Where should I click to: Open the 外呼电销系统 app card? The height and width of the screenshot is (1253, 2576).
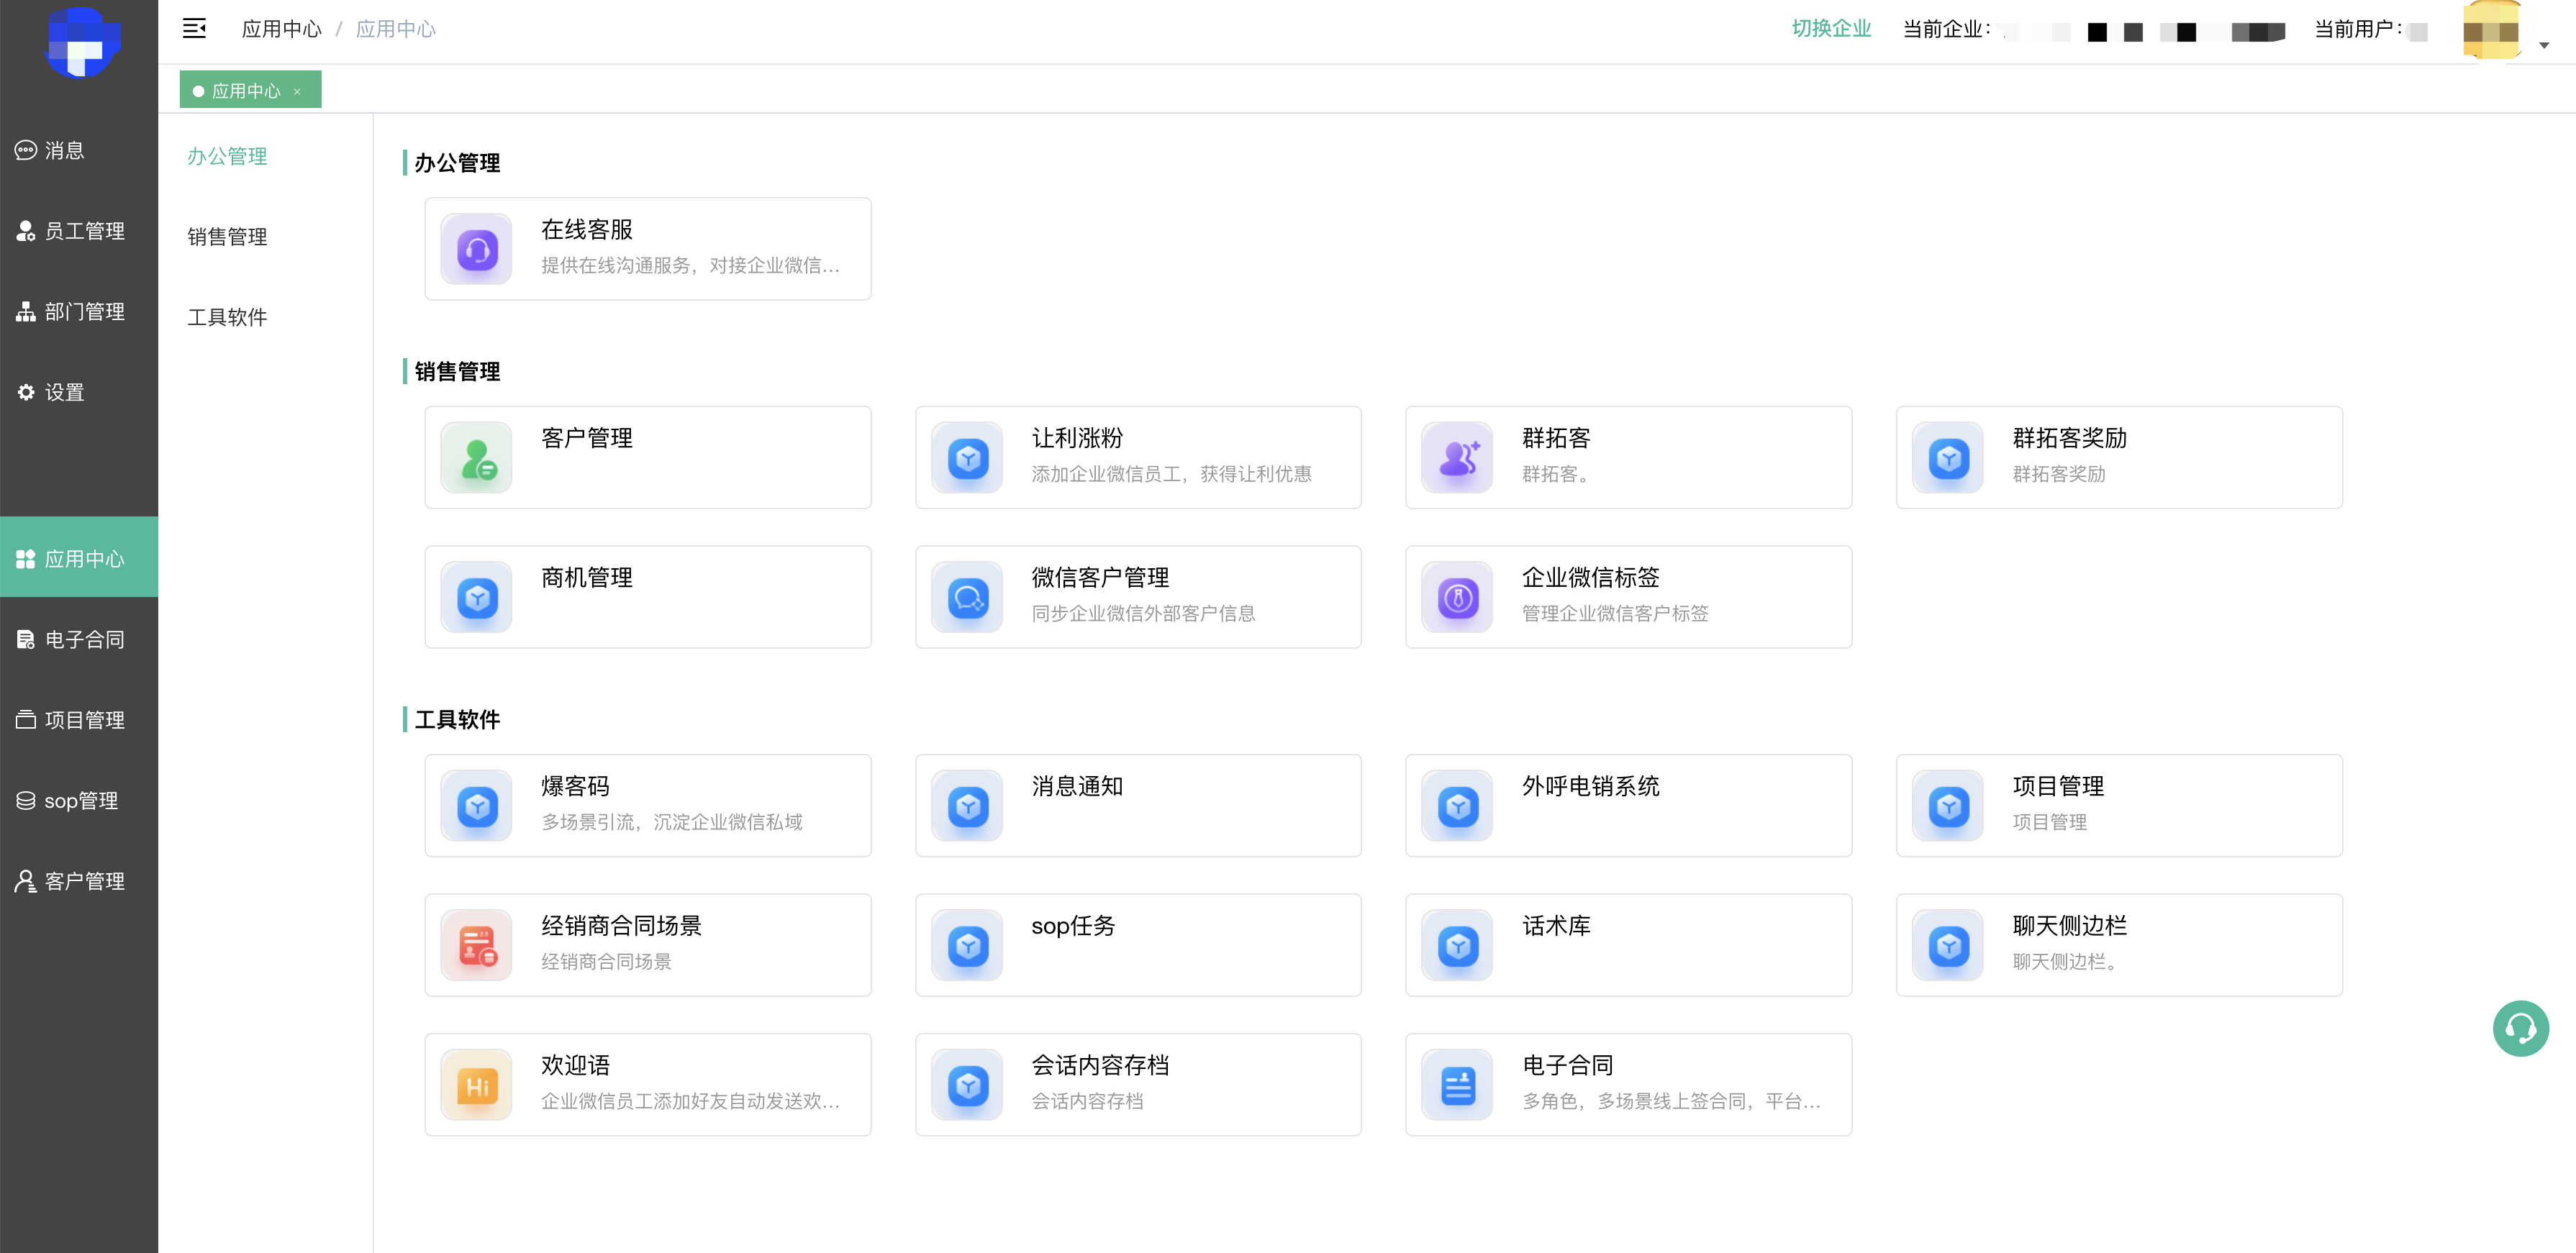(1627, 805)
